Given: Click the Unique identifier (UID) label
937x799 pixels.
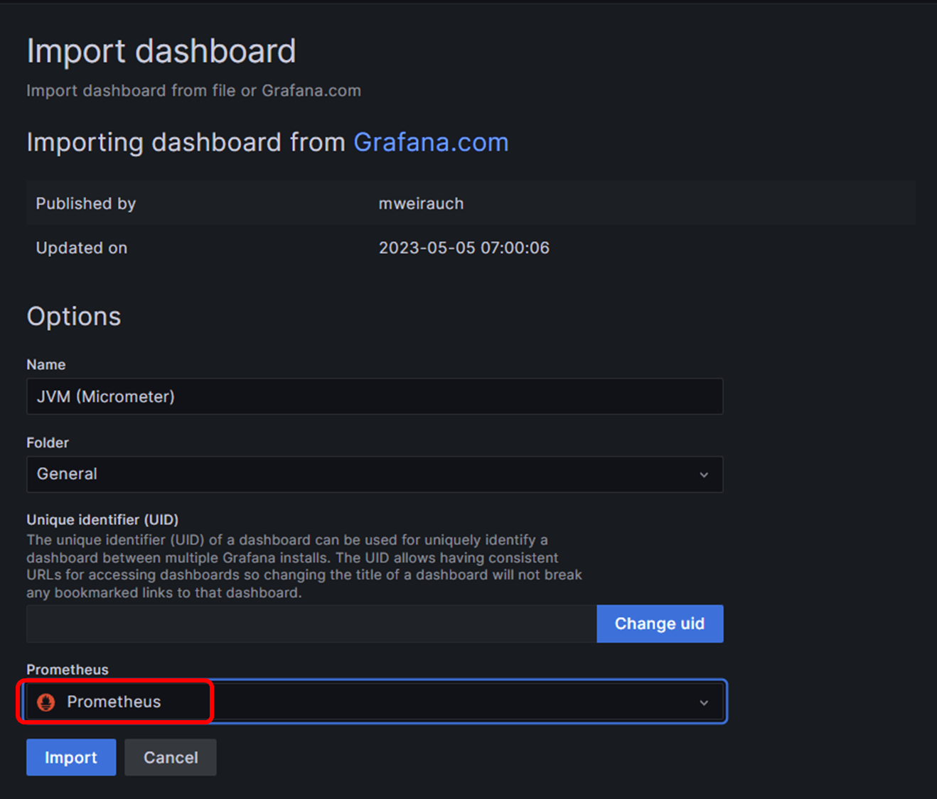Looking at the screenshot, I should click(102, 520).
